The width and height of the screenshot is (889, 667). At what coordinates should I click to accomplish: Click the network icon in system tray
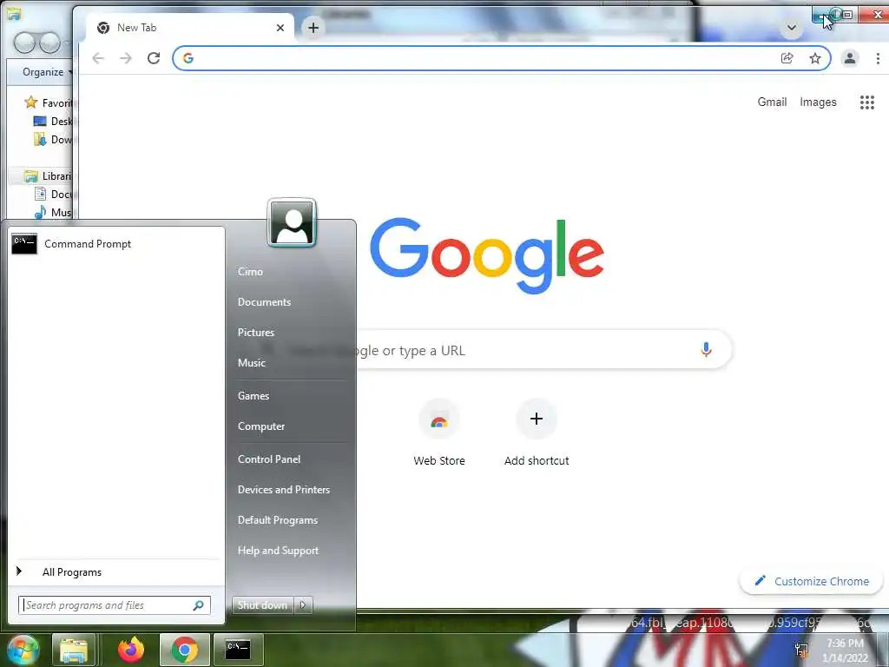[801, 650]
